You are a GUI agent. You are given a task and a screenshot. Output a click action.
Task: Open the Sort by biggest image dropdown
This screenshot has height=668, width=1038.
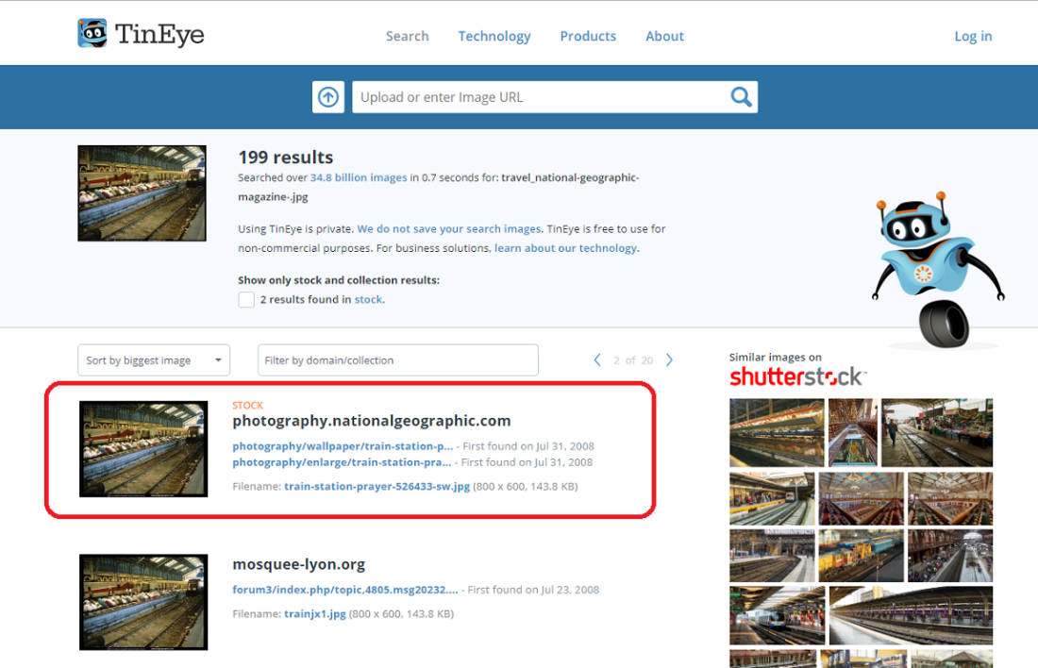154,360
